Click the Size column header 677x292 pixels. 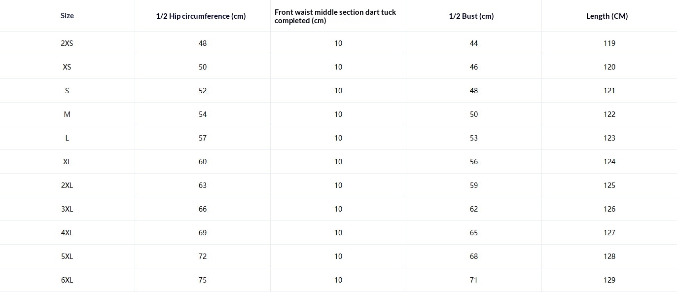(x=67, y=16)
